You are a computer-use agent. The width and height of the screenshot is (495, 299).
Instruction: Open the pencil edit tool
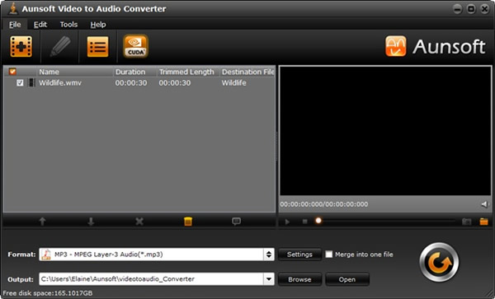point(60,46)
